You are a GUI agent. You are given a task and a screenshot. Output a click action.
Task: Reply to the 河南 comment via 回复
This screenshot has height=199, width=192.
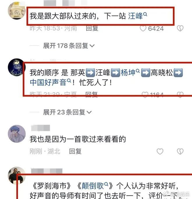click(x=92, y=28)
